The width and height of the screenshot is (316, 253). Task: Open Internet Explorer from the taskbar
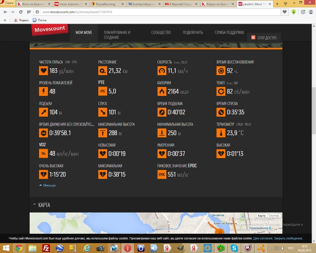[87, 248]
